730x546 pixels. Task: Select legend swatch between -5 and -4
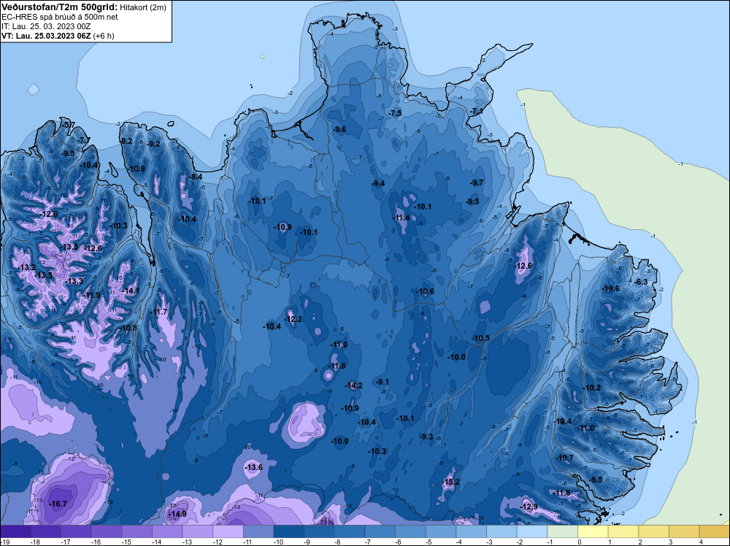[441, 531]
